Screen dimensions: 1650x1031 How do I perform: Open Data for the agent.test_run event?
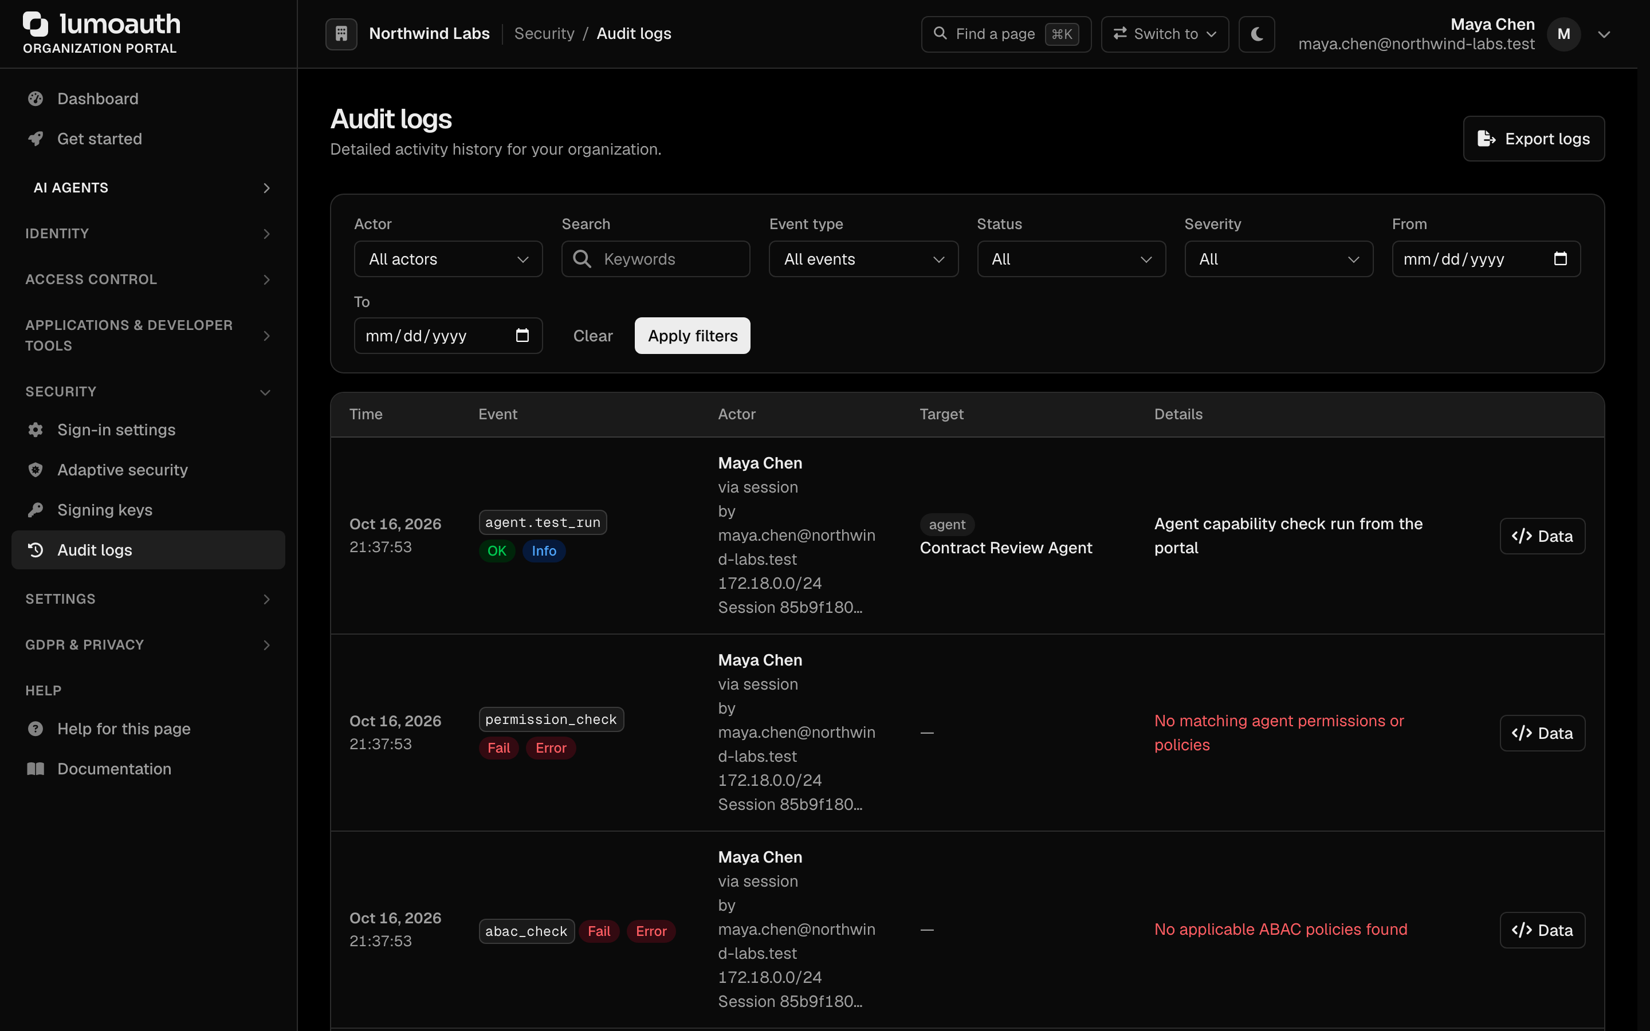coord(1542,536)
